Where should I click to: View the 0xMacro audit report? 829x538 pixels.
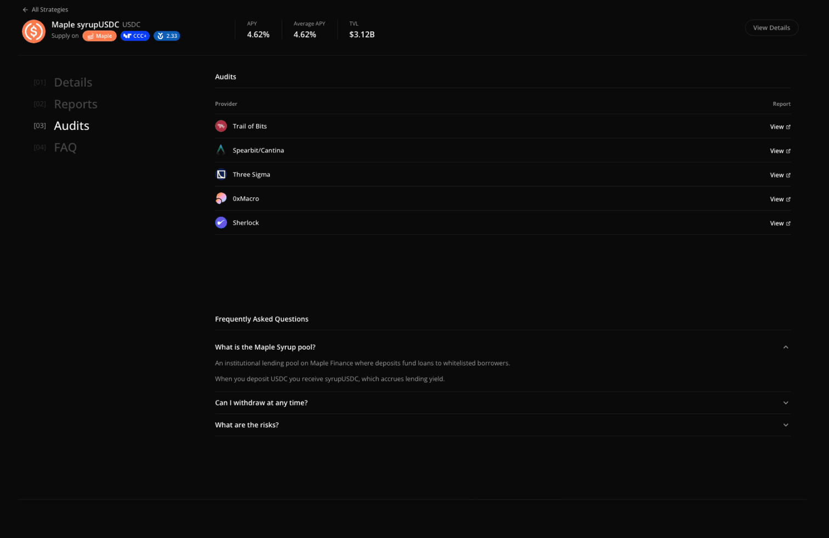tap(780, 199)
